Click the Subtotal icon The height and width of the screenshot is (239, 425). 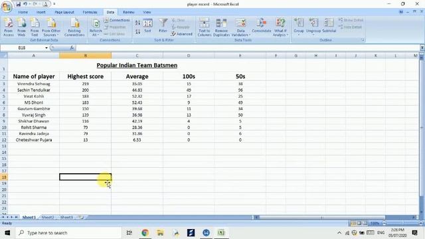coord(329,25)
